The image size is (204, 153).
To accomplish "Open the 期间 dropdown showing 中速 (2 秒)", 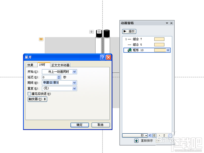I will tap(74, 83).
